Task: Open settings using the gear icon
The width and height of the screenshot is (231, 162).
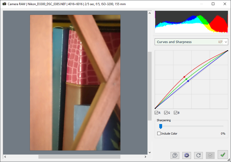Action: 187,155
